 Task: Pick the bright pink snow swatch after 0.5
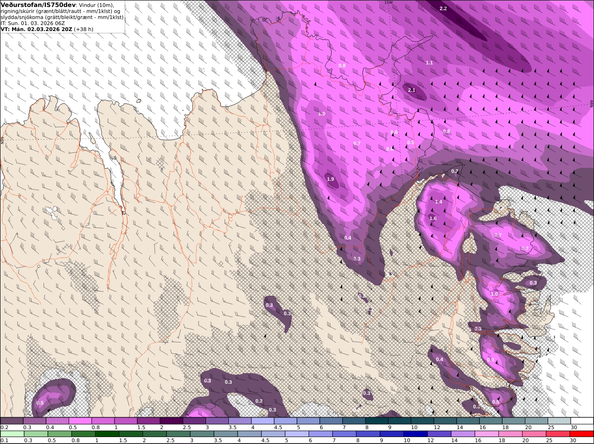80,420
